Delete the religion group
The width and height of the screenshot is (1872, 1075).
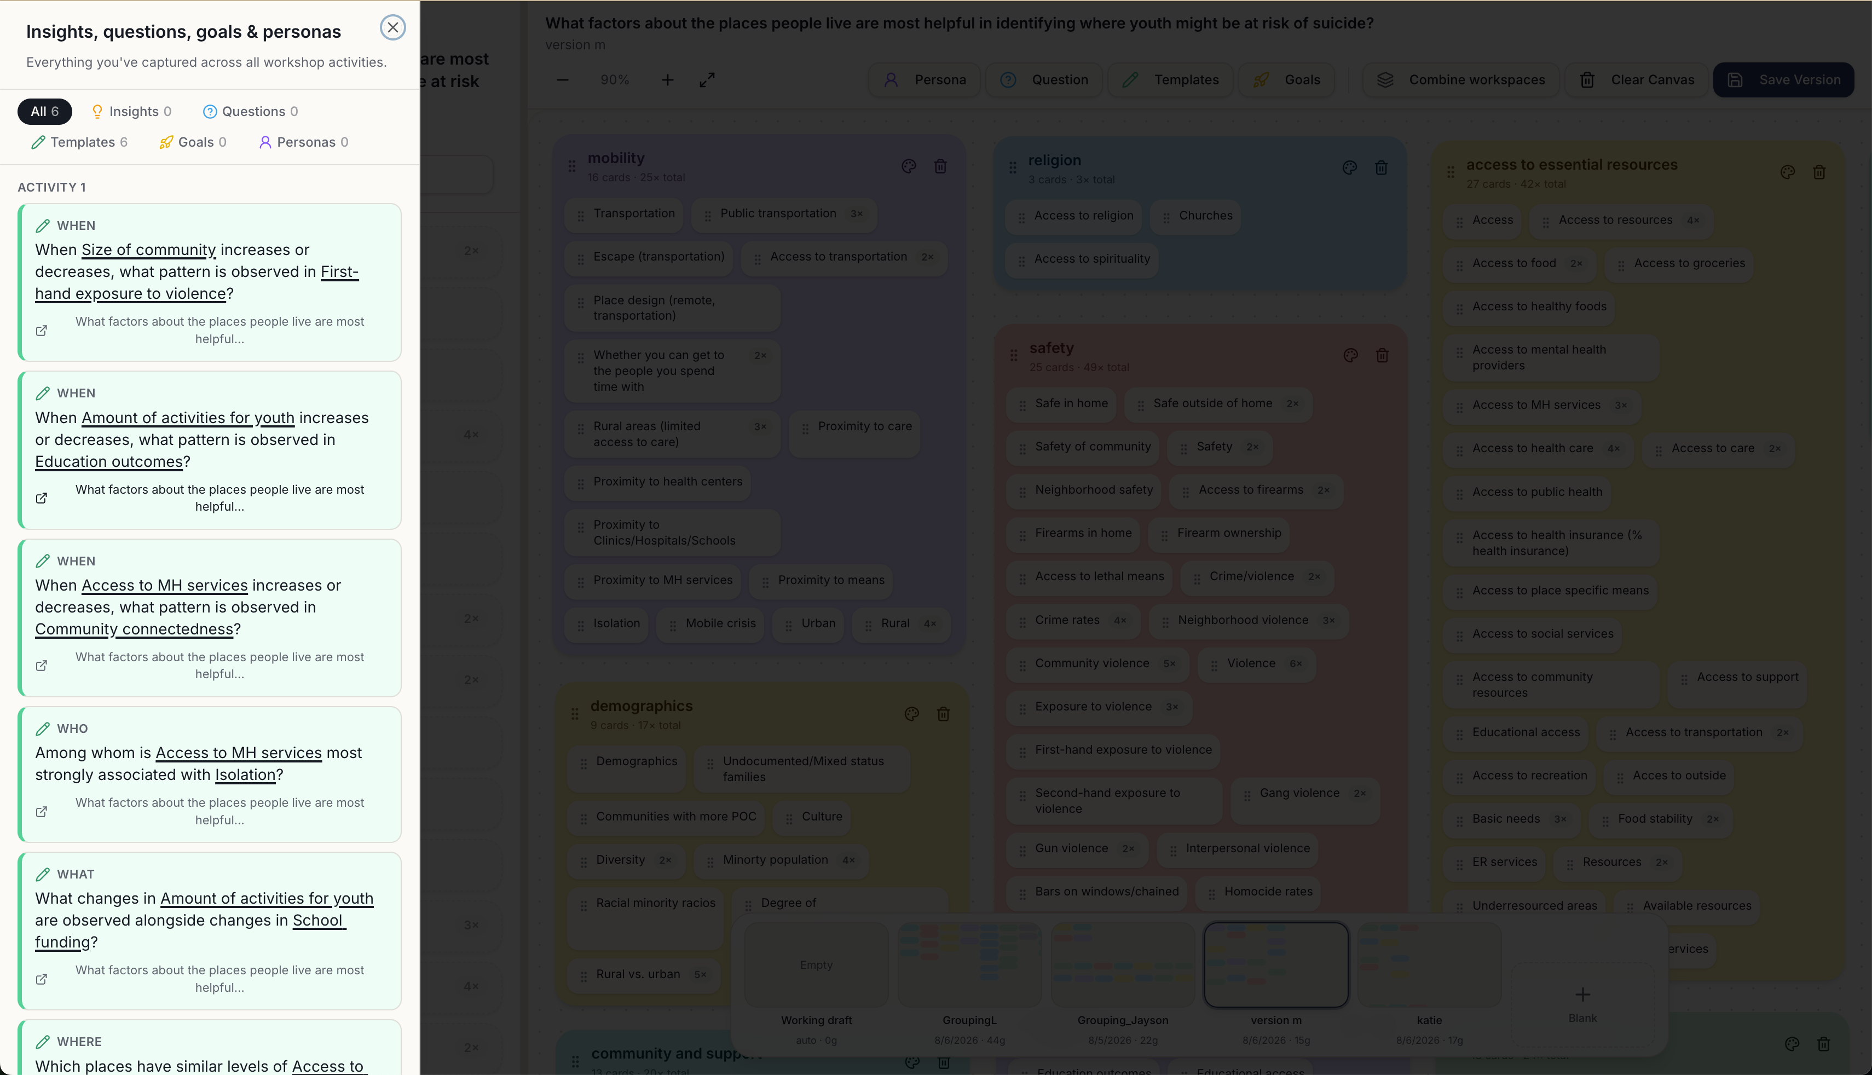[1381, 167]
